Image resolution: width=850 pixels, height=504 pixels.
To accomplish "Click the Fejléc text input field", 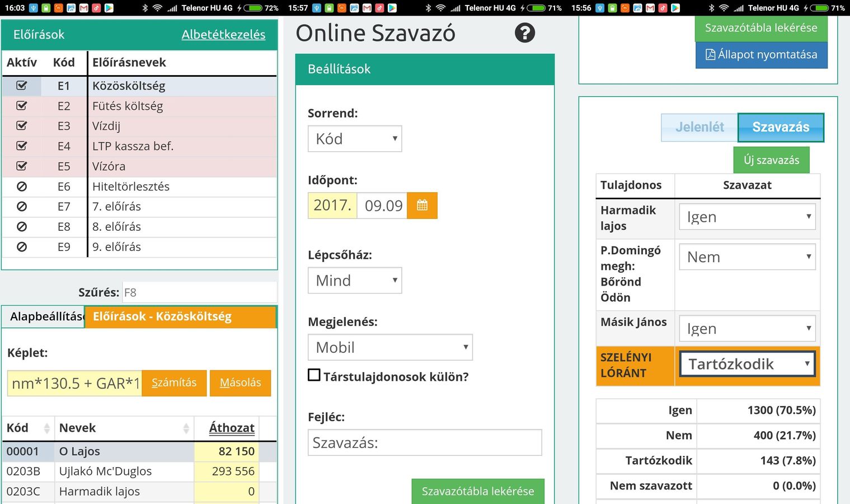I will [425, 442].
